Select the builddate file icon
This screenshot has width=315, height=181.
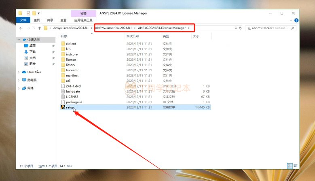(x=63, y=91)
